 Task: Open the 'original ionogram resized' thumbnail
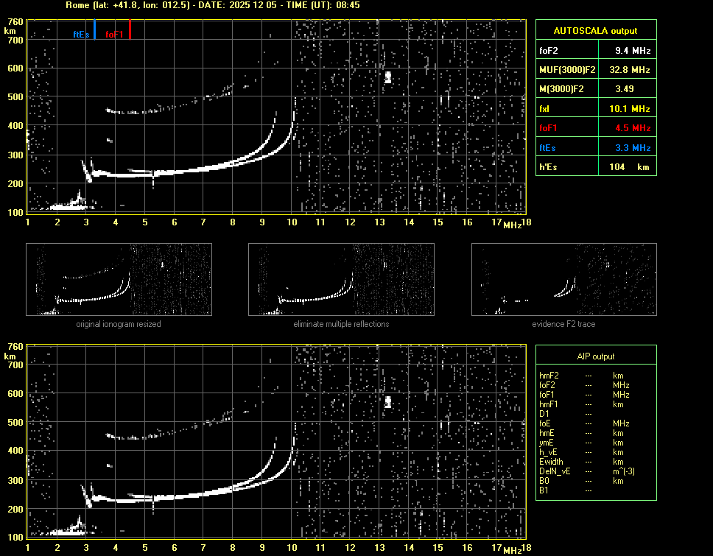[x=119, y=280]
